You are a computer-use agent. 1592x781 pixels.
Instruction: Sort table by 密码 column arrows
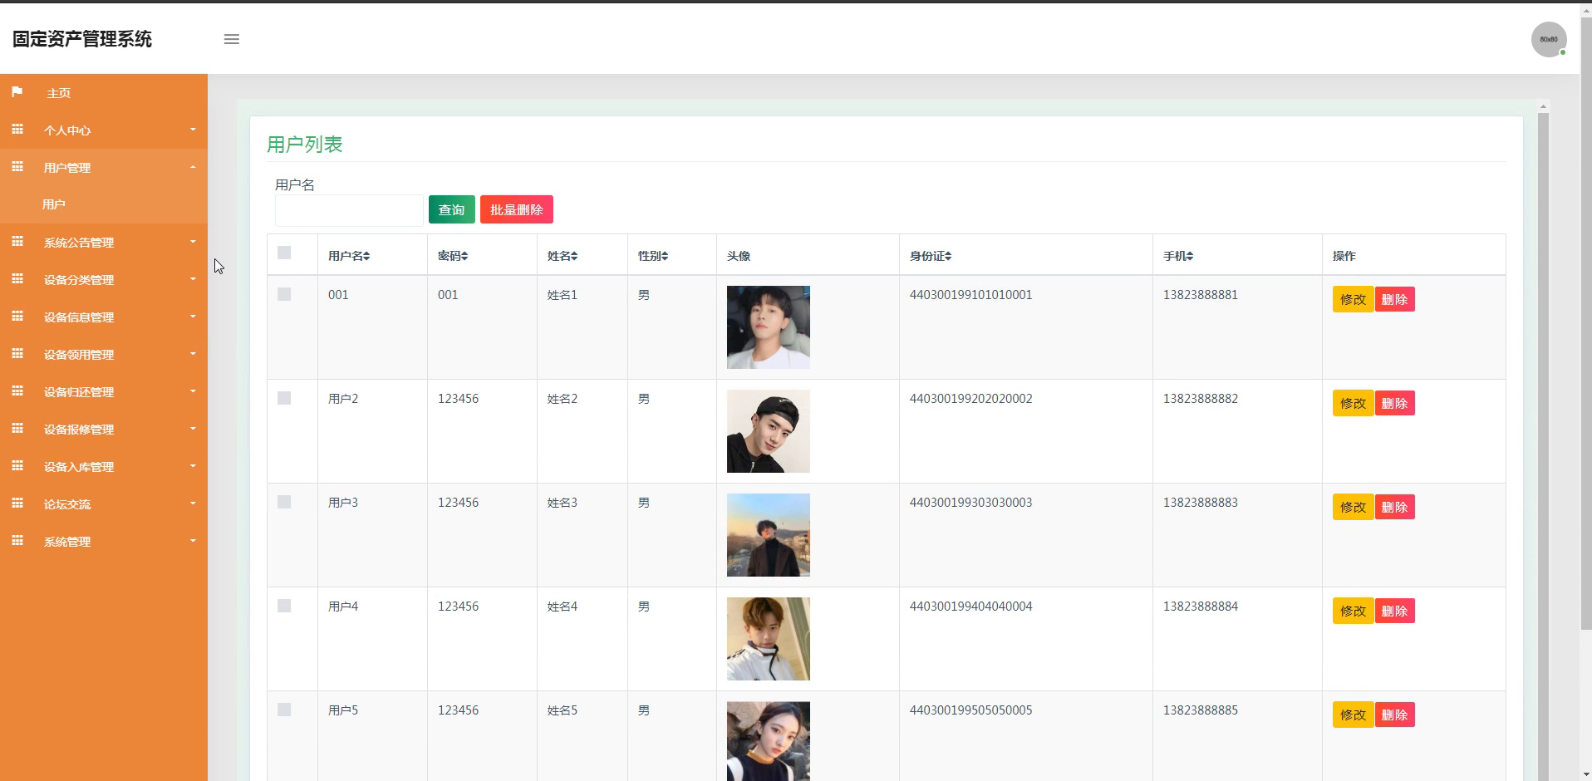(464, 256)
